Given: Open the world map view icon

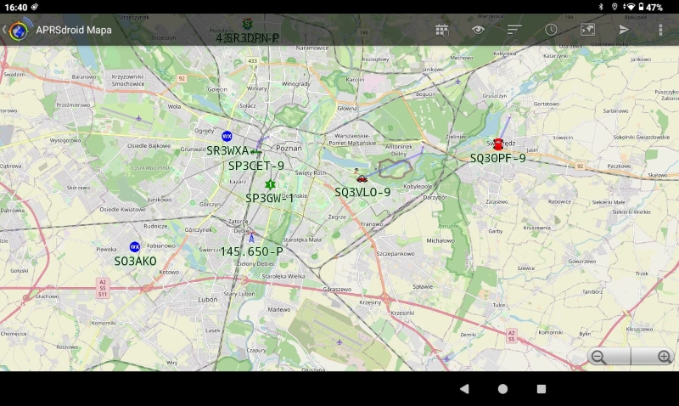Looking at the screenshot, I should [587, 30].
